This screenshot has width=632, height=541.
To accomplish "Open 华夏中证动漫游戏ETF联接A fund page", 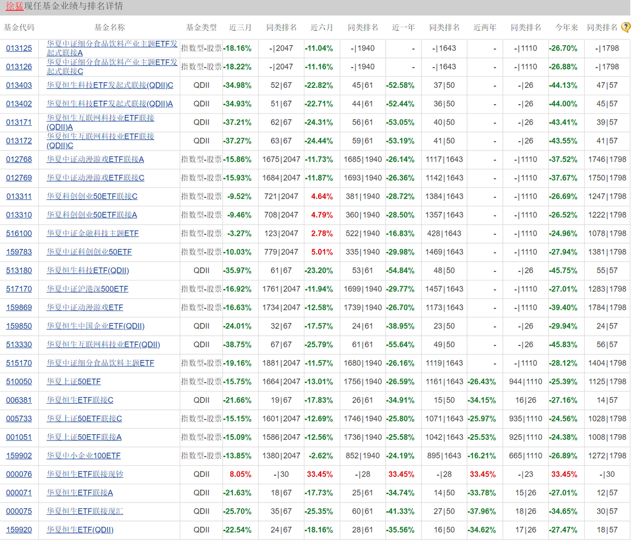I will click(x=95, y=159).
